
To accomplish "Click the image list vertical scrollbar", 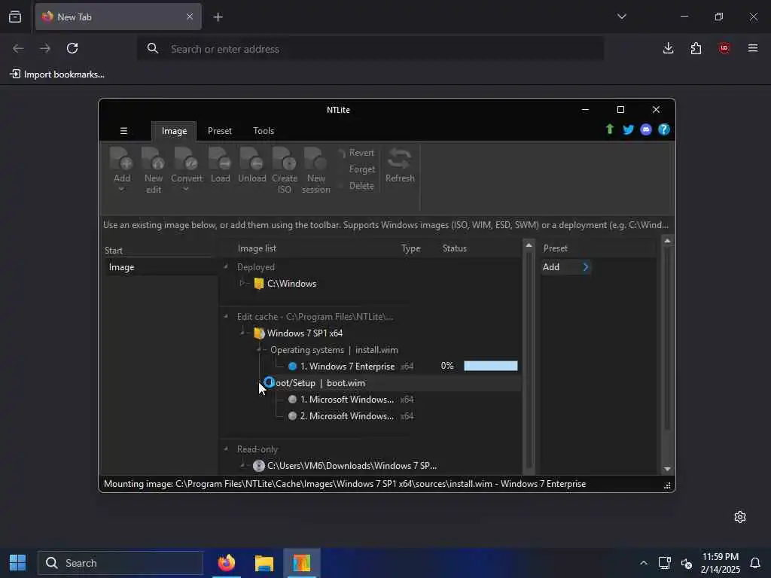I will coord(529,359).
